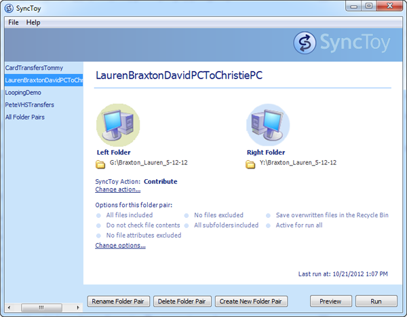The height and width of the screenshot is (317, 407).
Task: Click the LaurenBraxtonDavidPCToChristiePC heading
Action: (179, 75)
